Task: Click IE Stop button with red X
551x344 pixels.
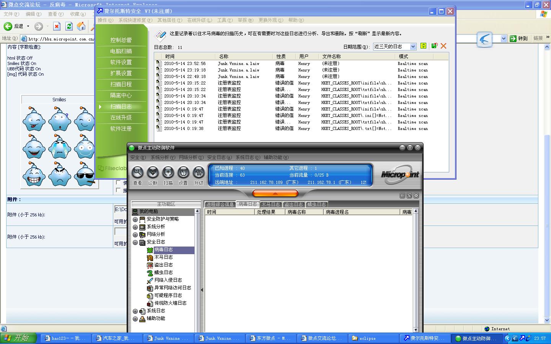Action: [57, 26]
